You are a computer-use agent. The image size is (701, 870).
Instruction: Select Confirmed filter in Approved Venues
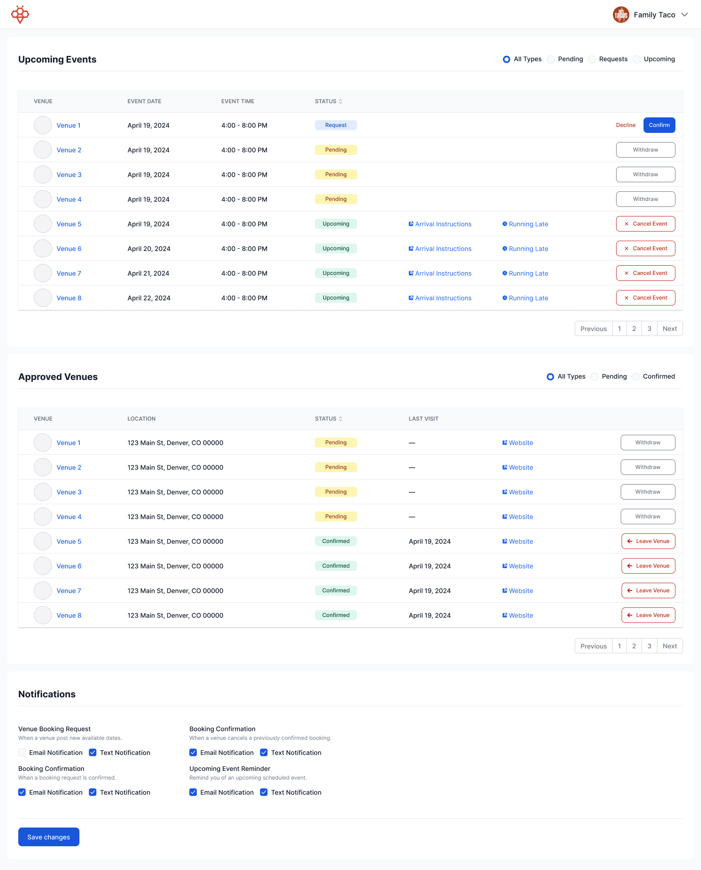[x=636, y=377]
